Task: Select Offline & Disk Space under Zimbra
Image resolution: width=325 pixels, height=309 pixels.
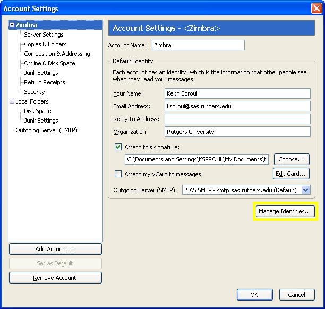Action: click(x=49, y=63)
